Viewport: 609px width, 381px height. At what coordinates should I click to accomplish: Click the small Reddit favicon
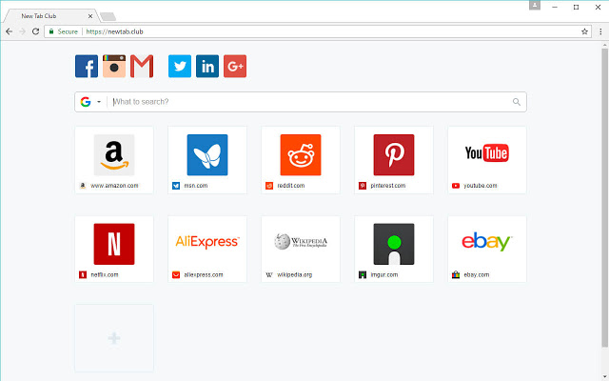pyautogui.click(x=269, y=186)
